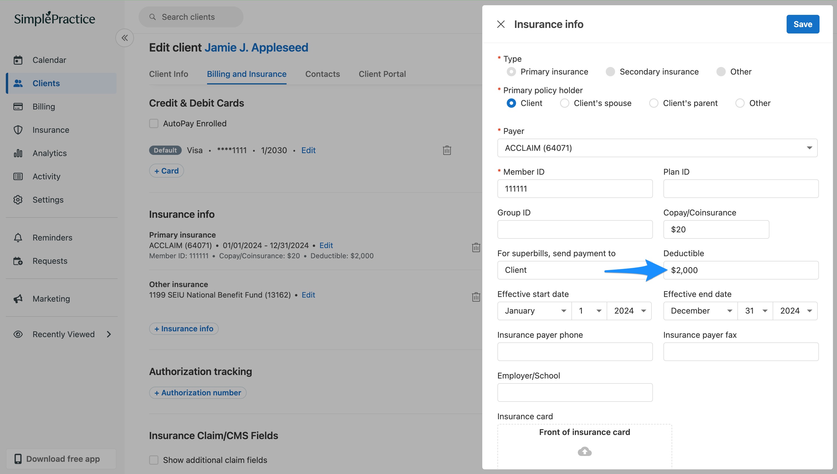Open the Settings gear icon
This screenshot has width=837, height=474.
18,199
